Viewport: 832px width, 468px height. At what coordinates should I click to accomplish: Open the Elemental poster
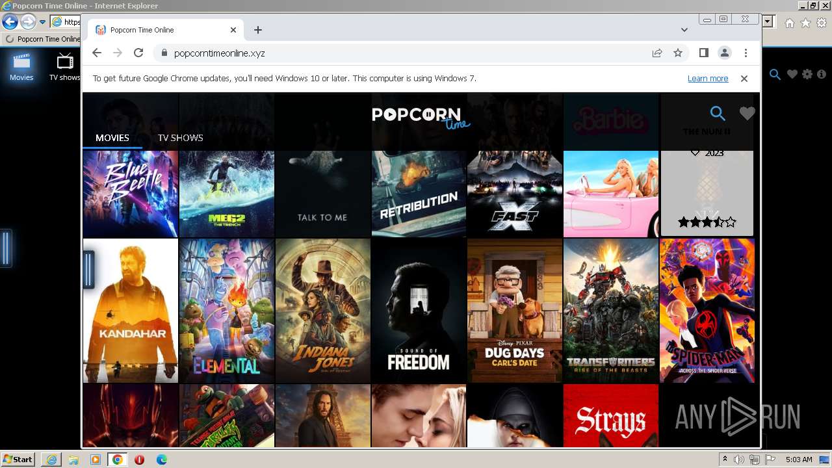click(227, 311)
